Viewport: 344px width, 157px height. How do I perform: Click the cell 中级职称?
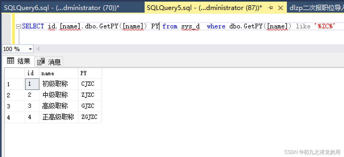(x=59, y=95)
